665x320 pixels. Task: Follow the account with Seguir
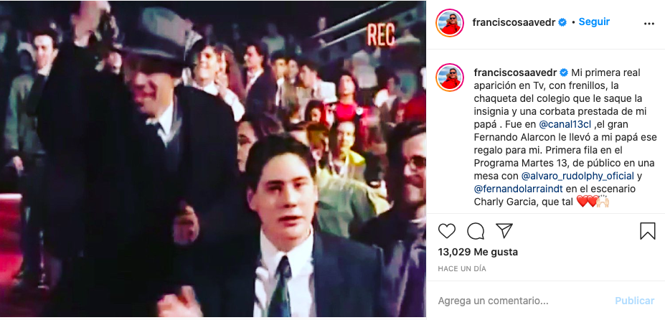click(594, 22)
